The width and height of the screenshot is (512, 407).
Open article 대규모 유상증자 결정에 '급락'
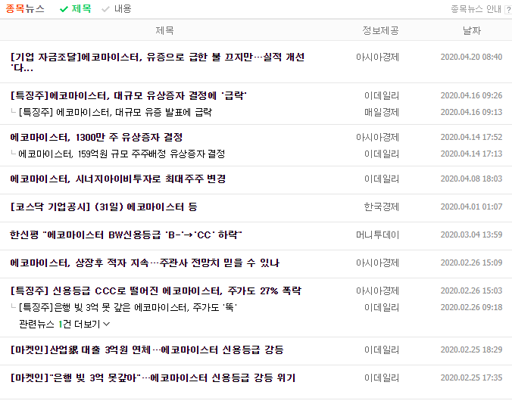click(x=129, y=95)
